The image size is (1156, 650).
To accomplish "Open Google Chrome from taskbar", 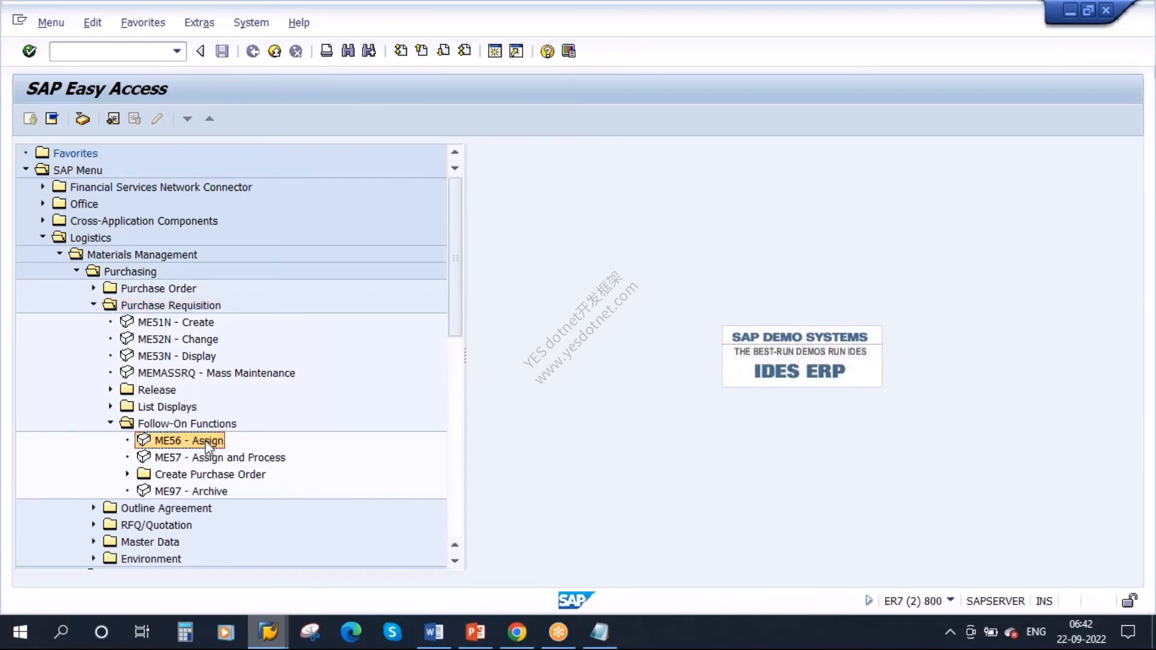I will click(x=517, y=632).
